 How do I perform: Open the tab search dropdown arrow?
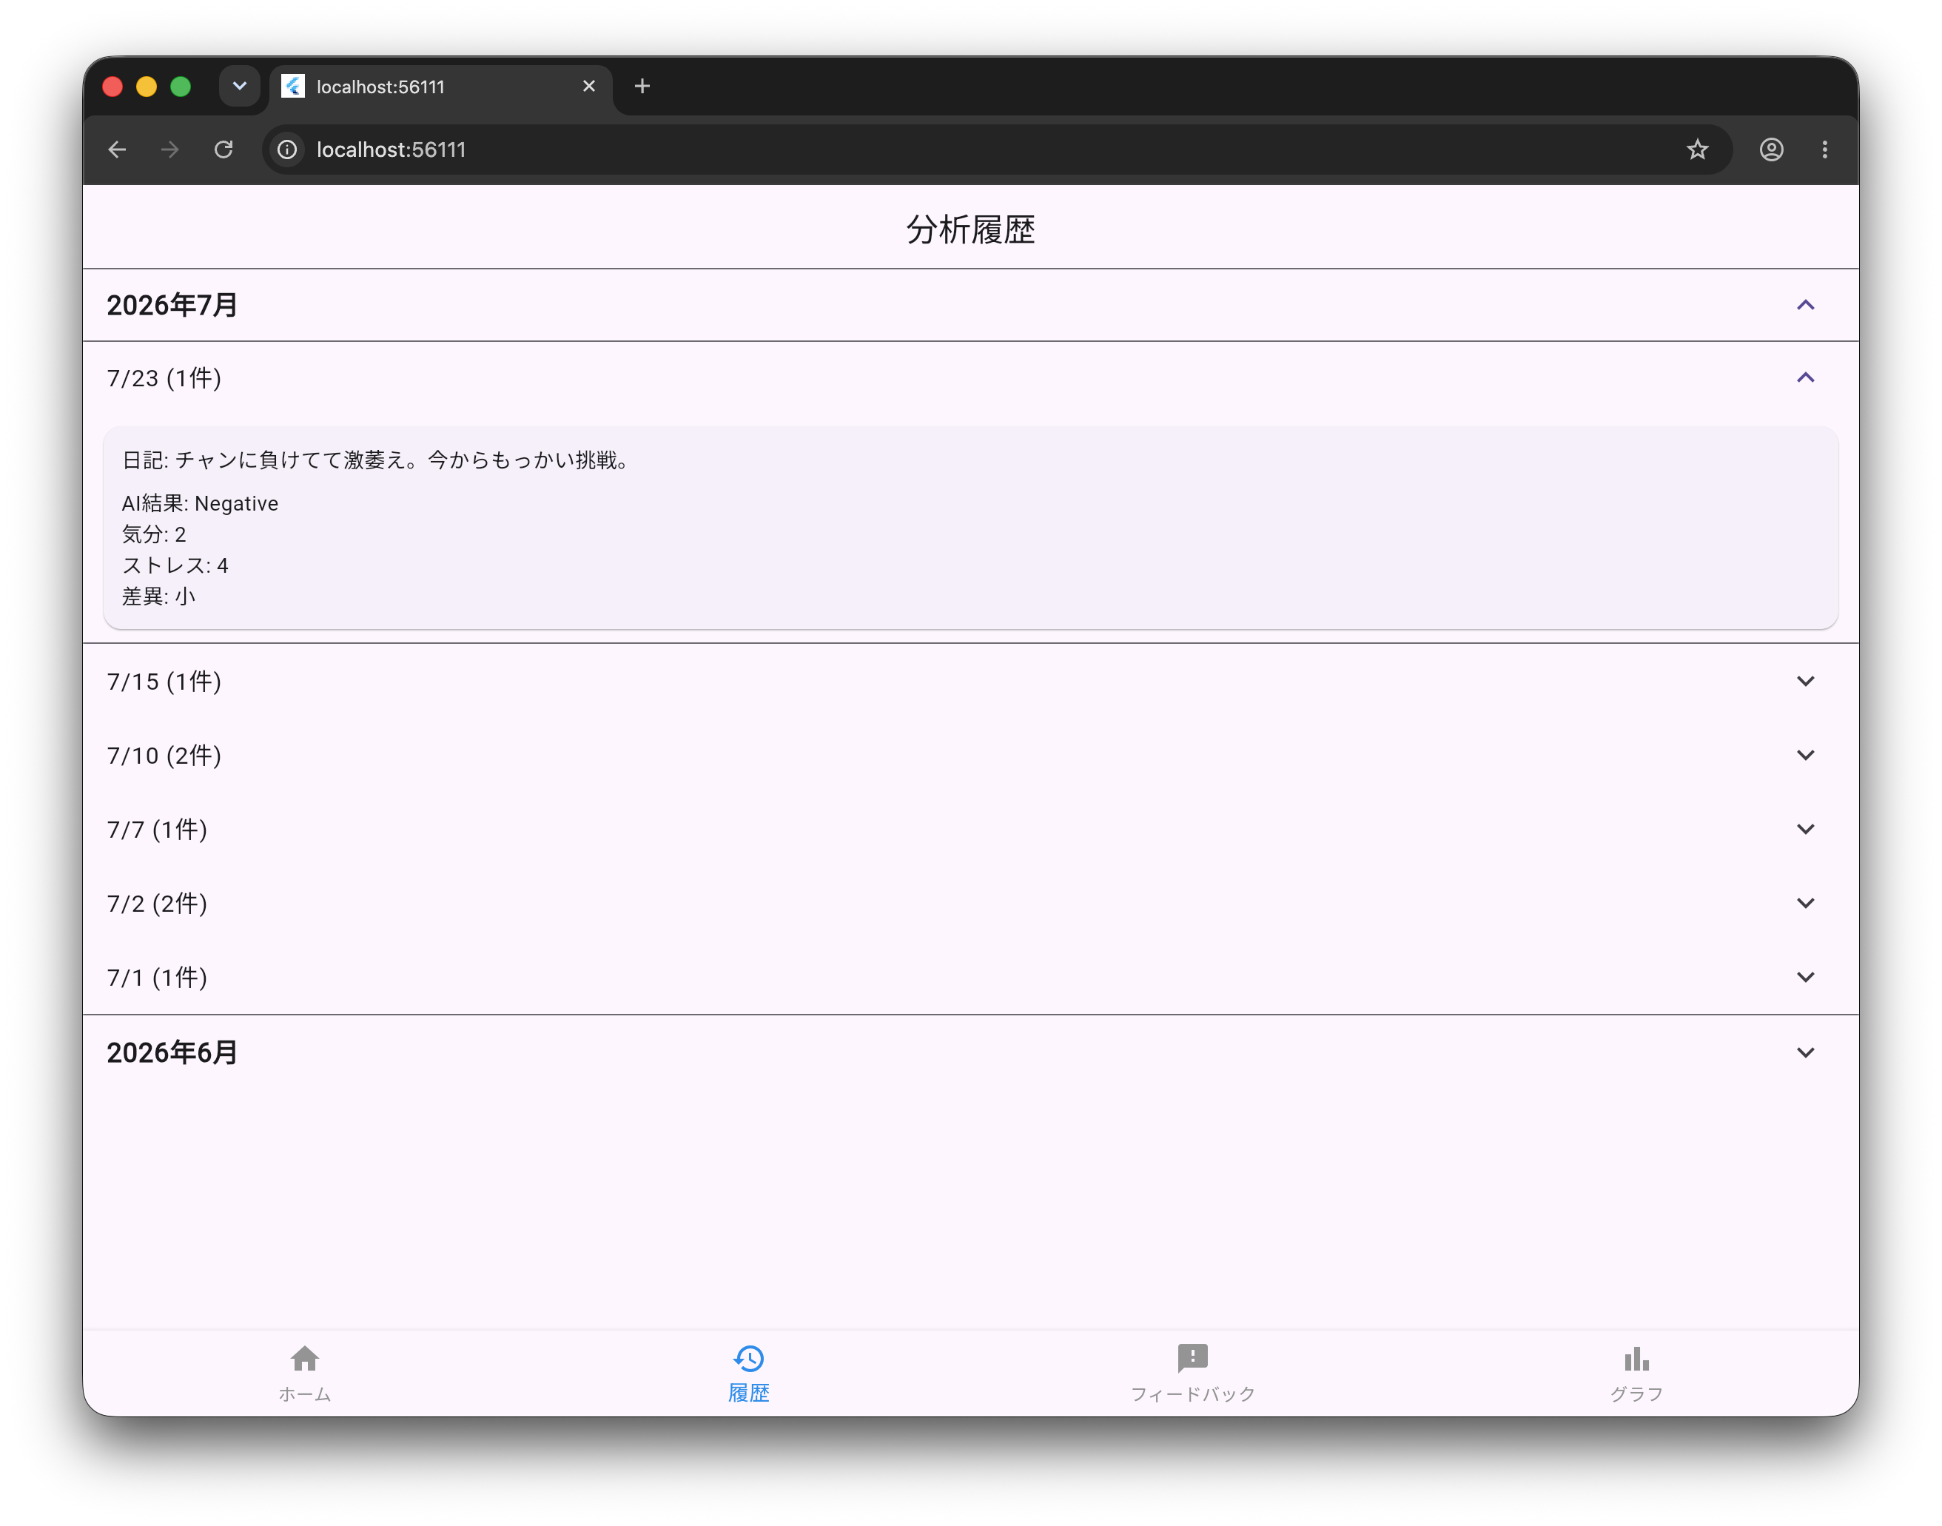(x=239, y=86)
